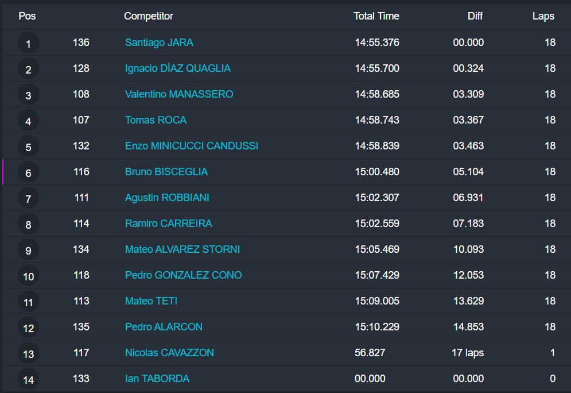Click the Competitor column header

point(149,16)
